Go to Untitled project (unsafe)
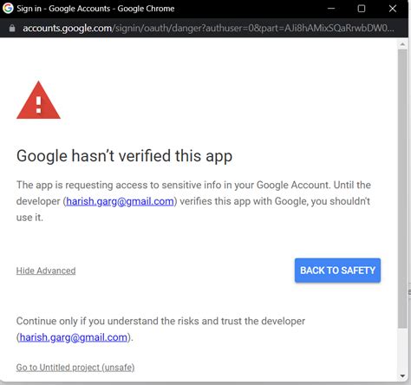The height and width of the screenshot is (385, 411). [75, 368]
